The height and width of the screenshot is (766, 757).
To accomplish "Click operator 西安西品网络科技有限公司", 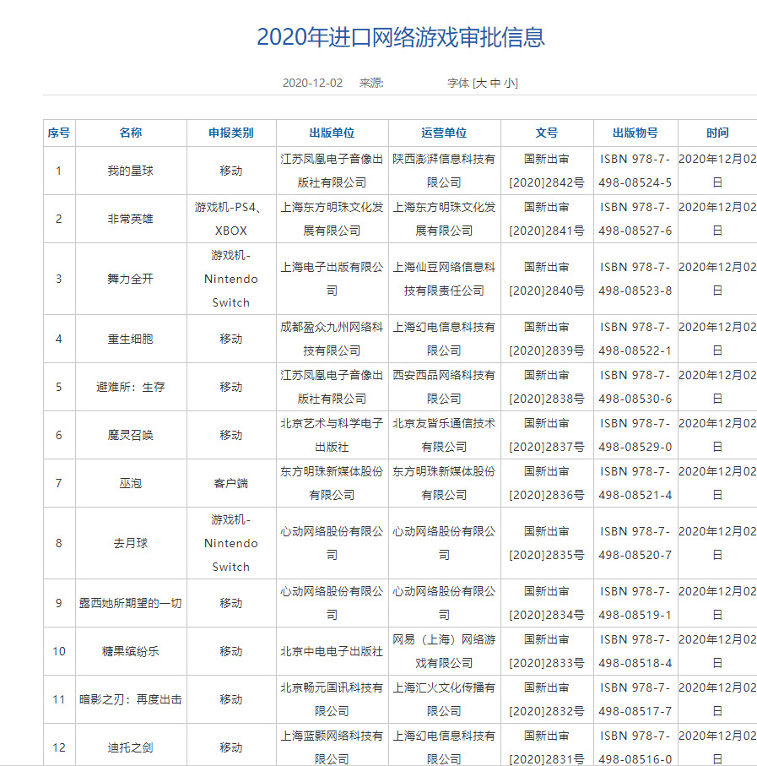I will 444,388.
